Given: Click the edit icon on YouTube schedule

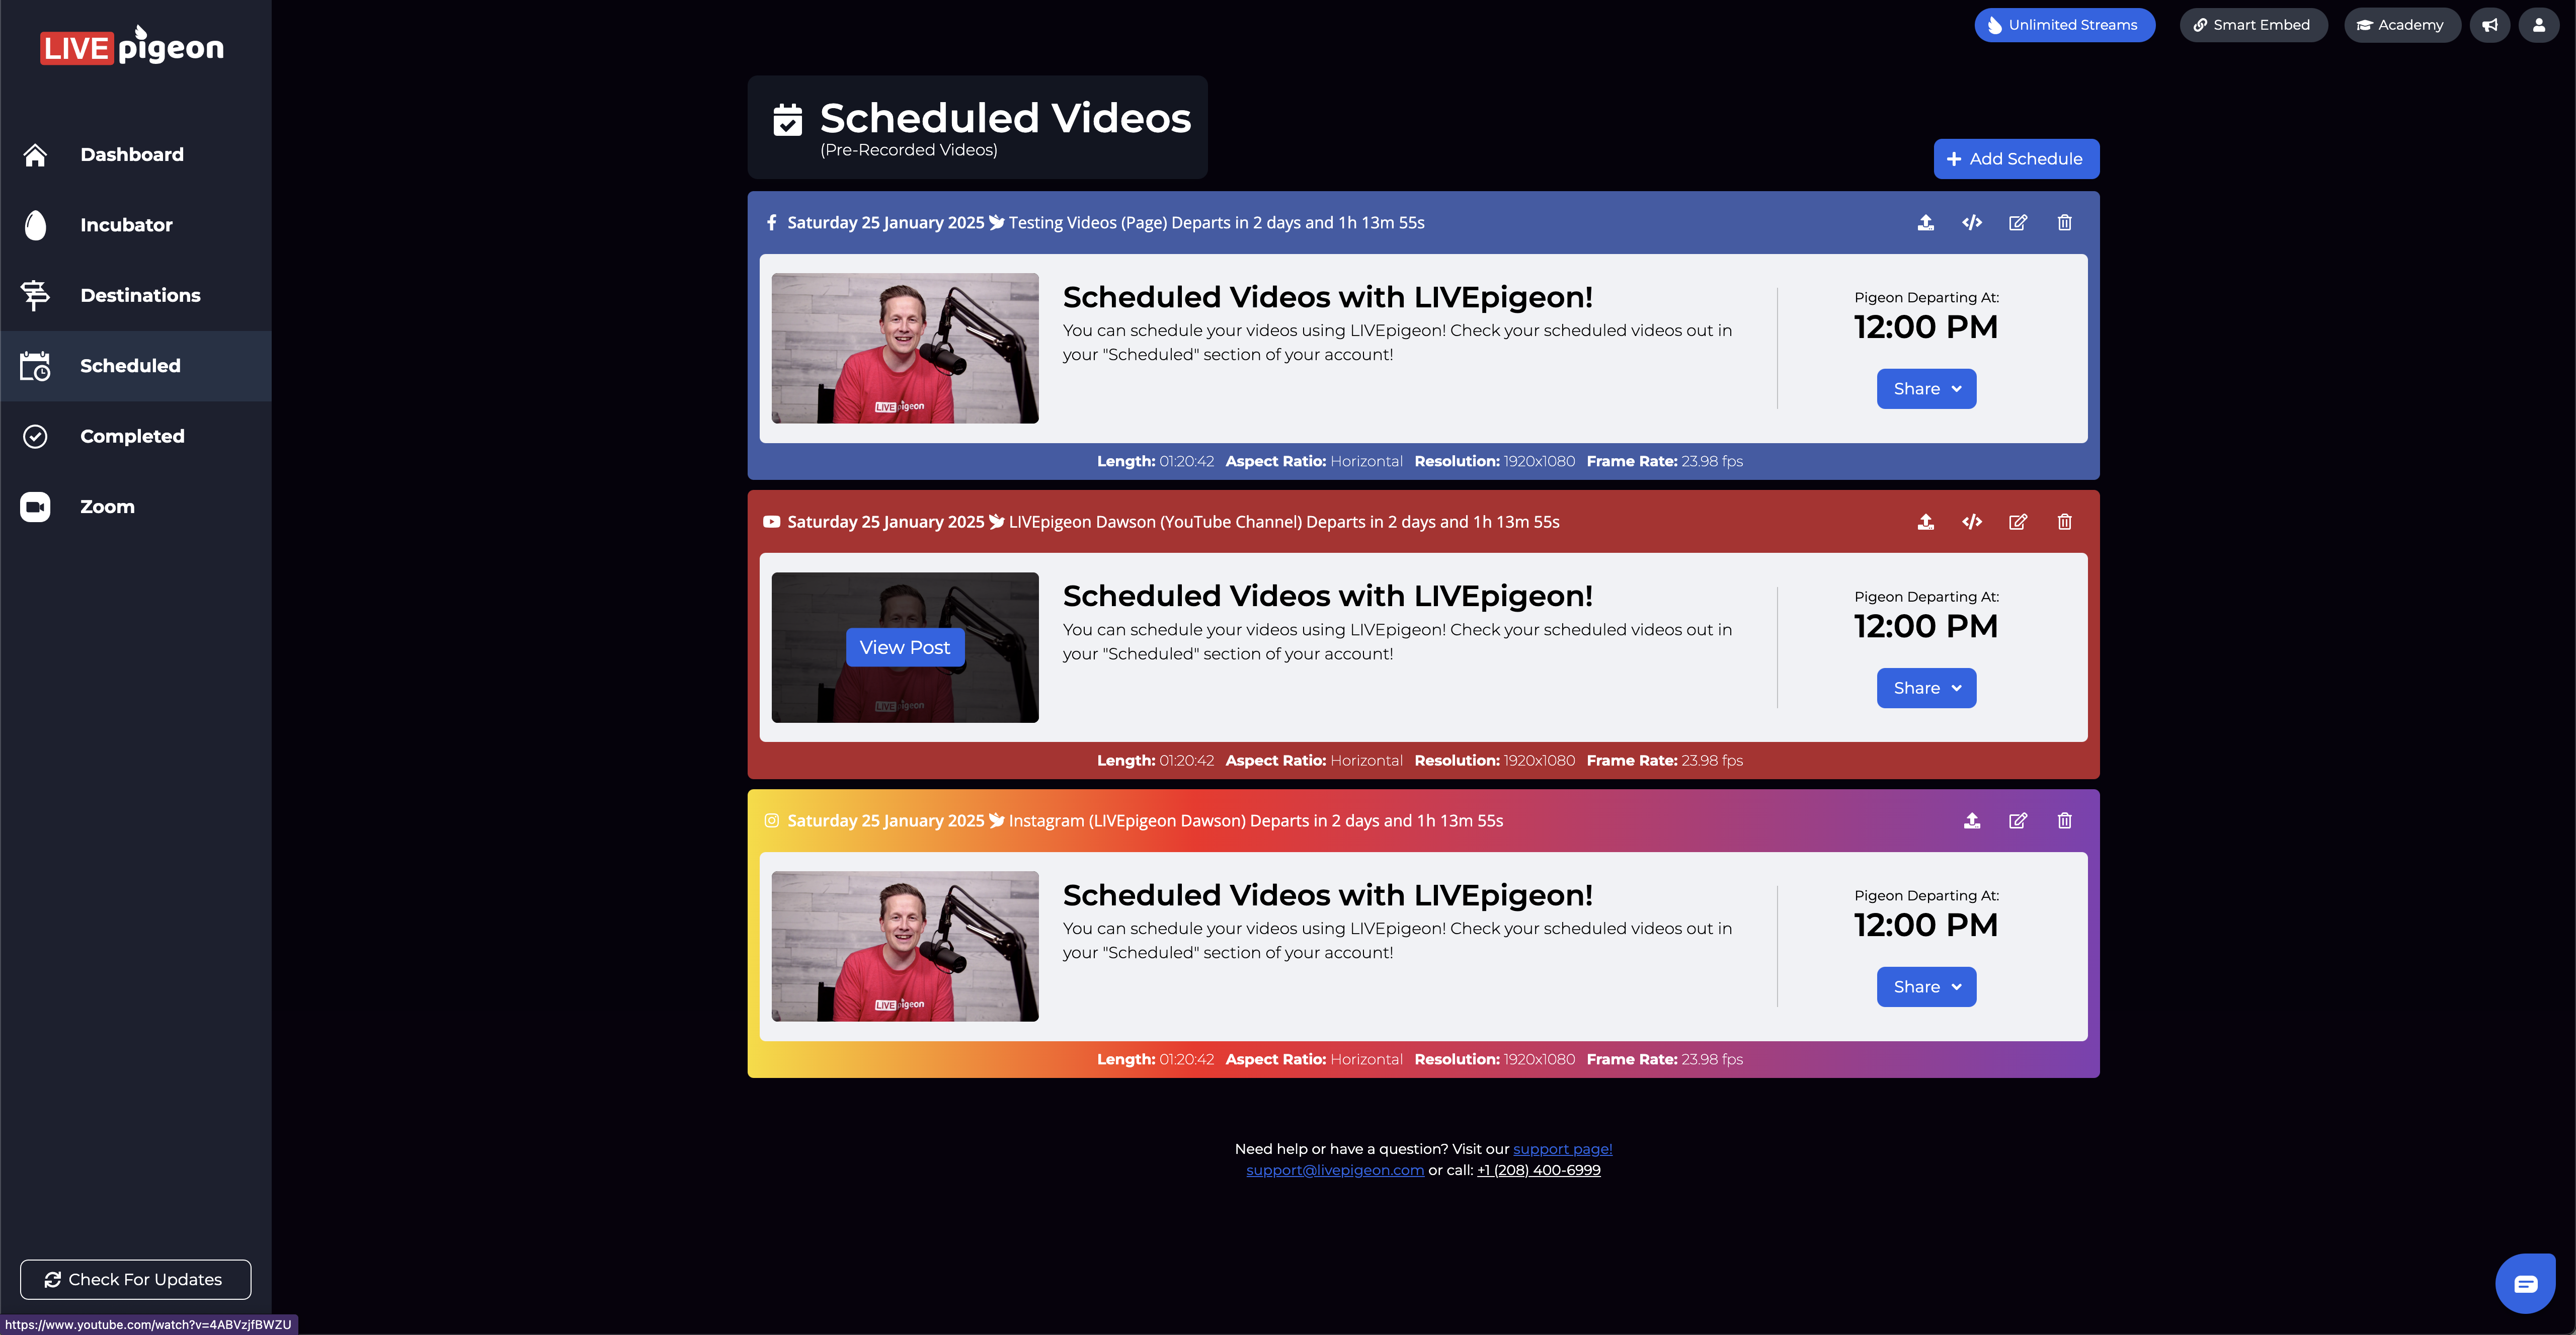Looking at the screenshot, I should coord(2017,522).
